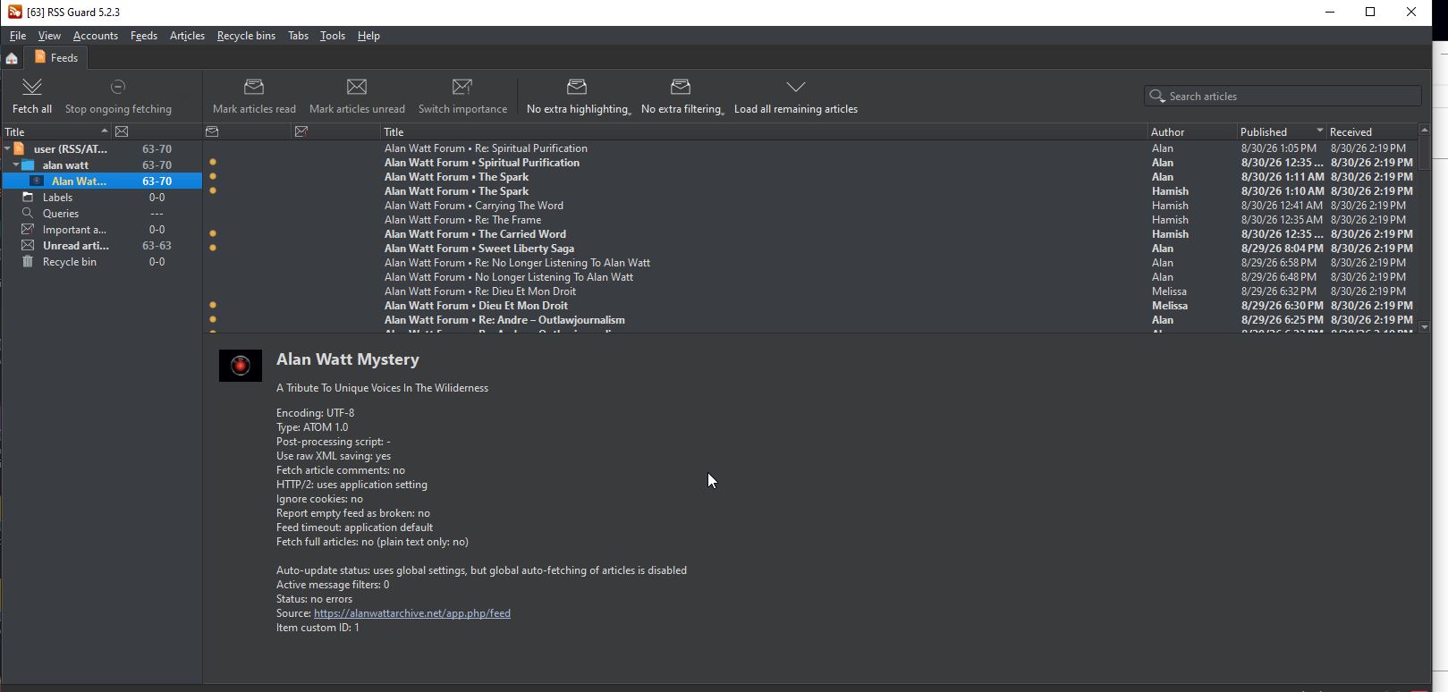
Task: Sort feeds by Title column header
Action: coord(56,131)
